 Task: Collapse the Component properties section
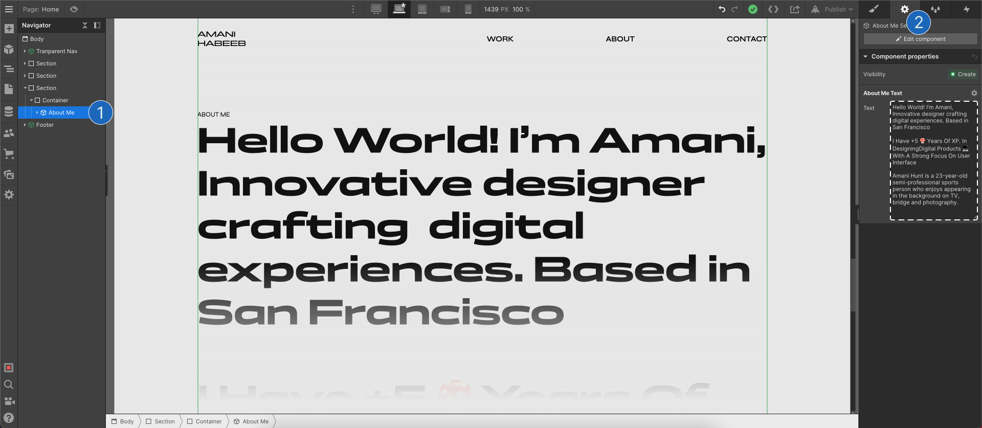click(865, 57)
